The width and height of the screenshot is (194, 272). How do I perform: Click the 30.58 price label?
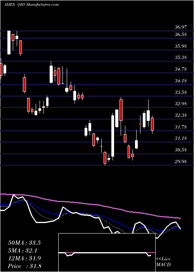(x=180, y=150)
